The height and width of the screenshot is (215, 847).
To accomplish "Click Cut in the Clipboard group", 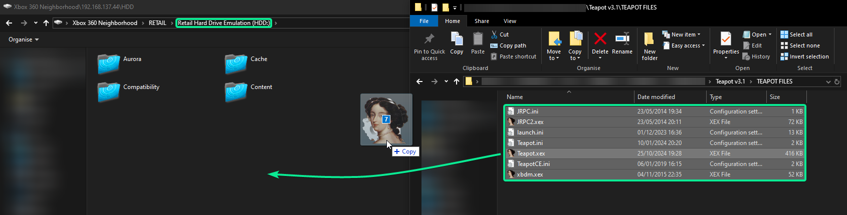I will (500, 34).
